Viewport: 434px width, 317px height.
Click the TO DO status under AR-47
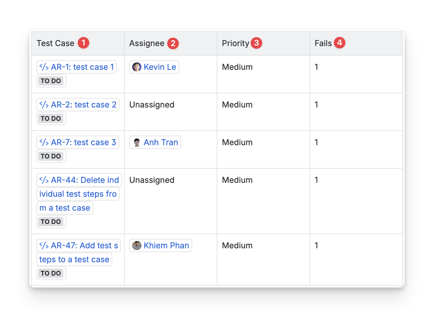click(x=51, y=273)
